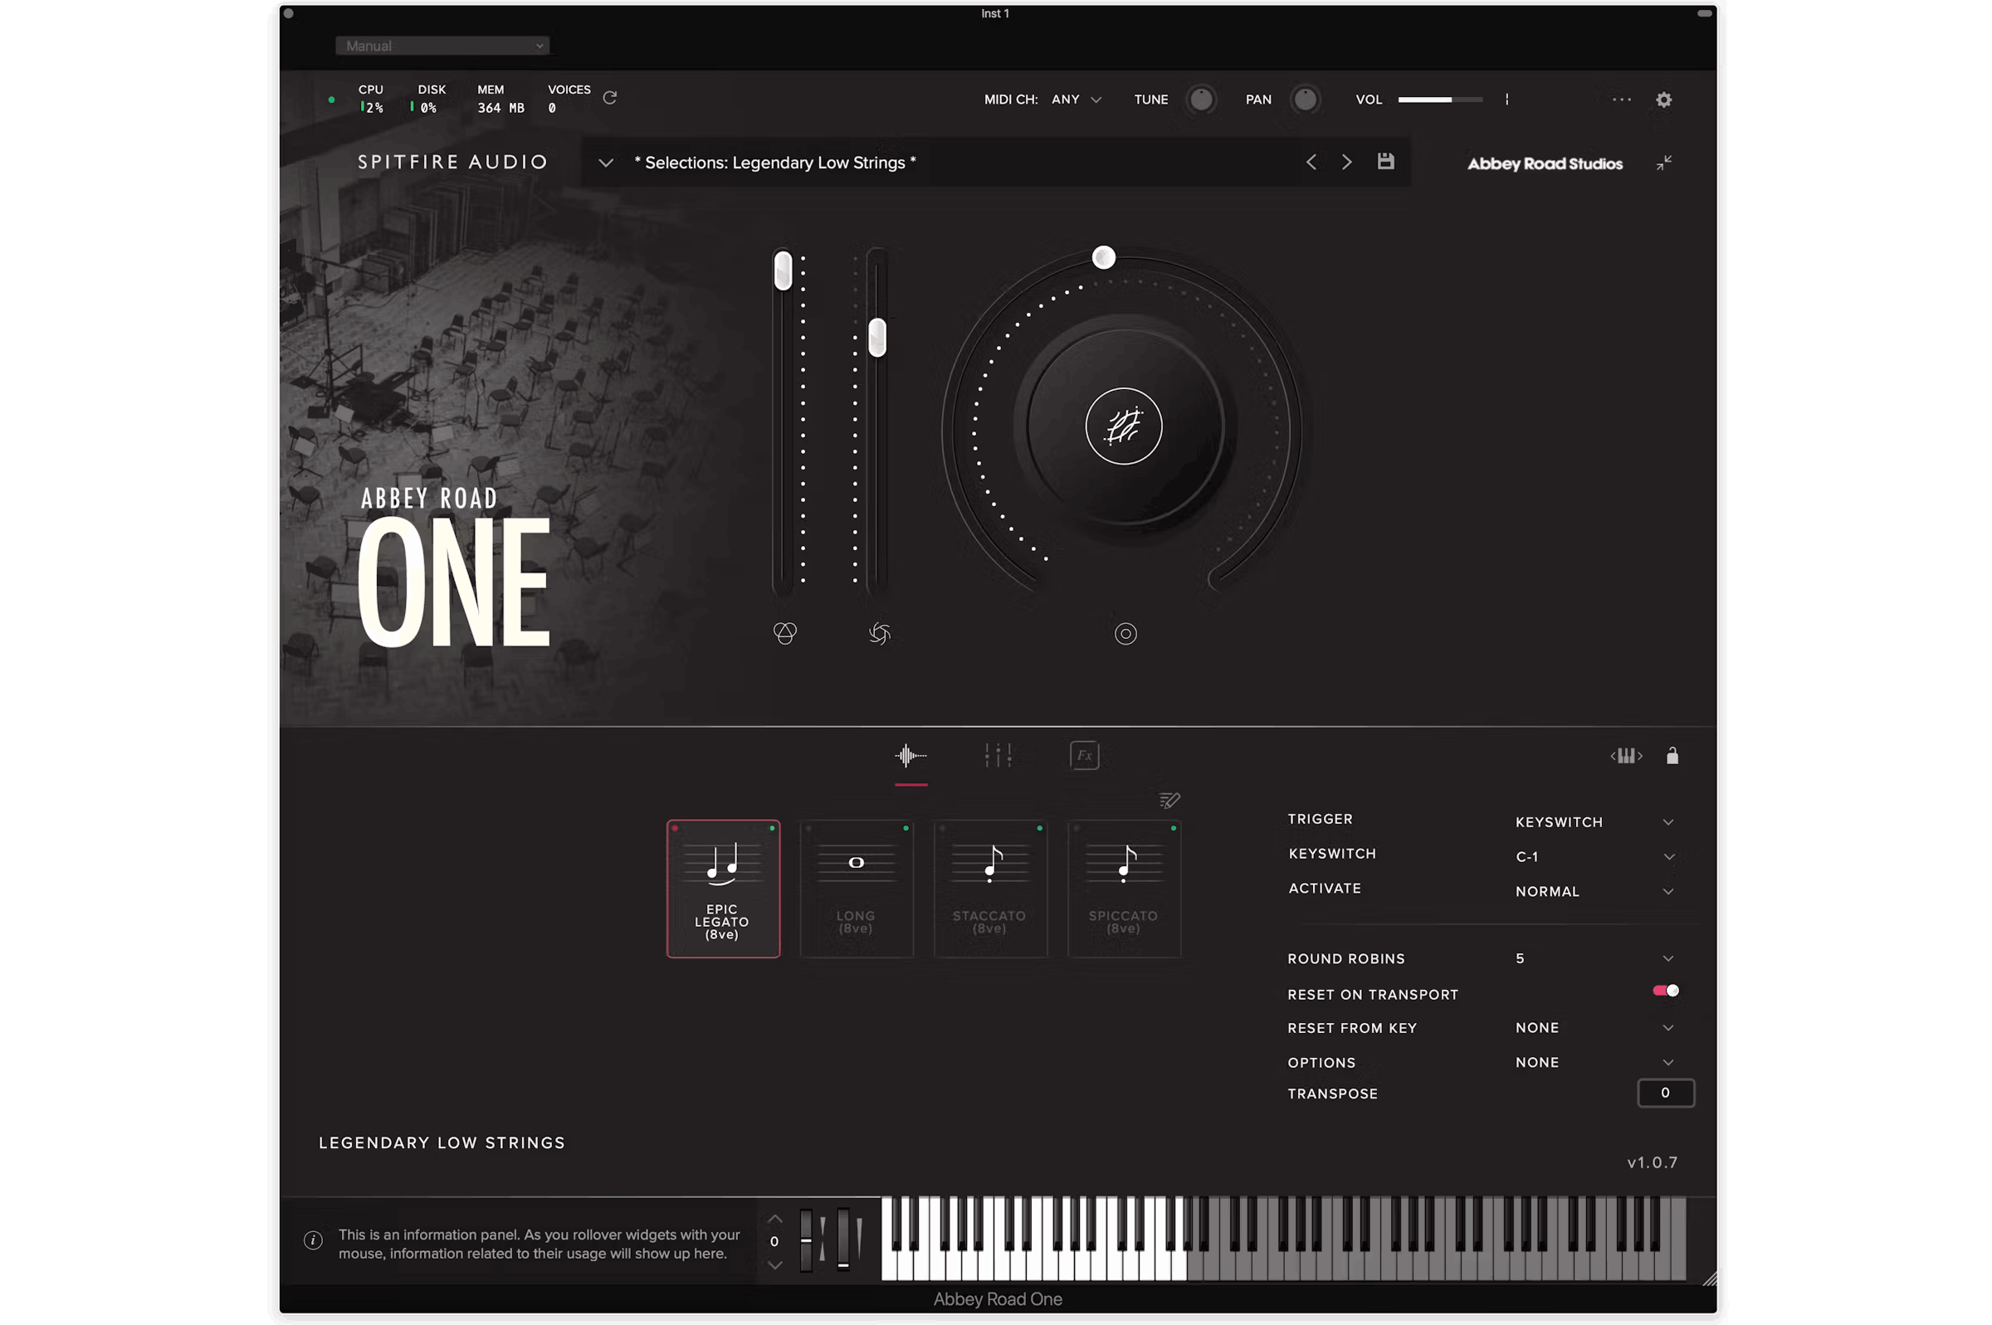Click the octave down arrow
This screenshot has height=1325, width=1992.
pyautogui.click(x=774, y=1265)
